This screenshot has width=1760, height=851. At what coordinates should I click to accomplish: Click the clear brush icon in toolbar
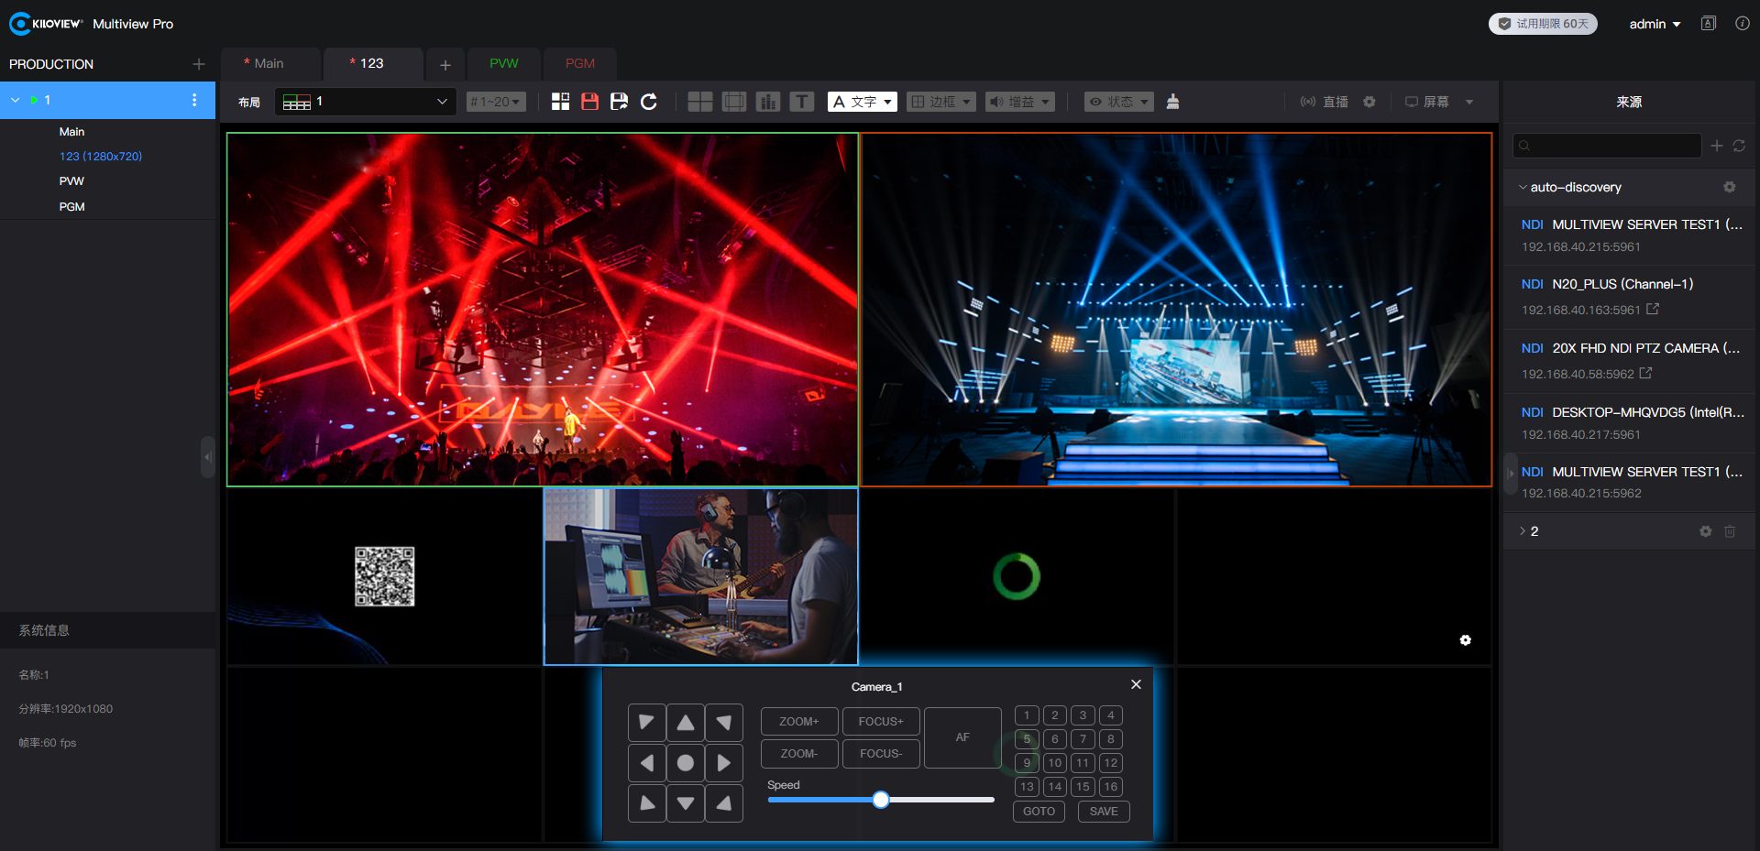[1172, 102]
